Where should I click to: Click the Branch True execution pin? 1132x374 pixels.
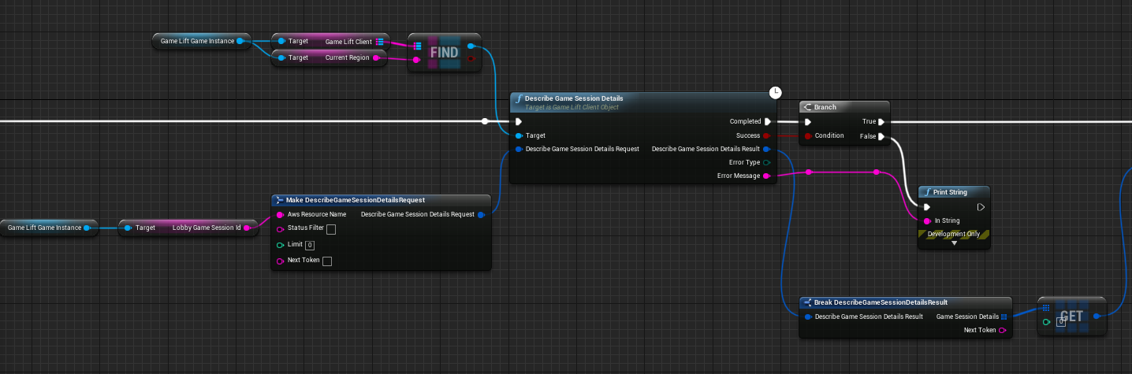pos(881,122)
